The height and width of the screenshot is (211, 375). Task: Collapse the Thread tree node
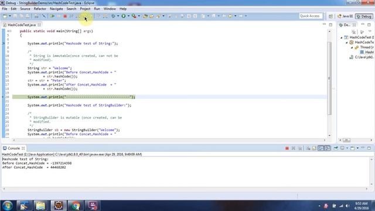(x=352, y=47)
